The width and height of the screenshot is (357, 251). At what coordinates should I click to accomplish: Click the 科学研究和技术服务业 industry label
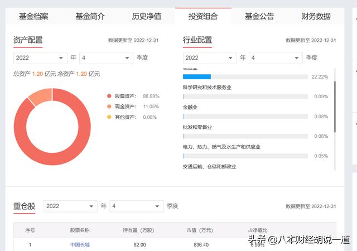pyautogui.click(x=207, y=88)
